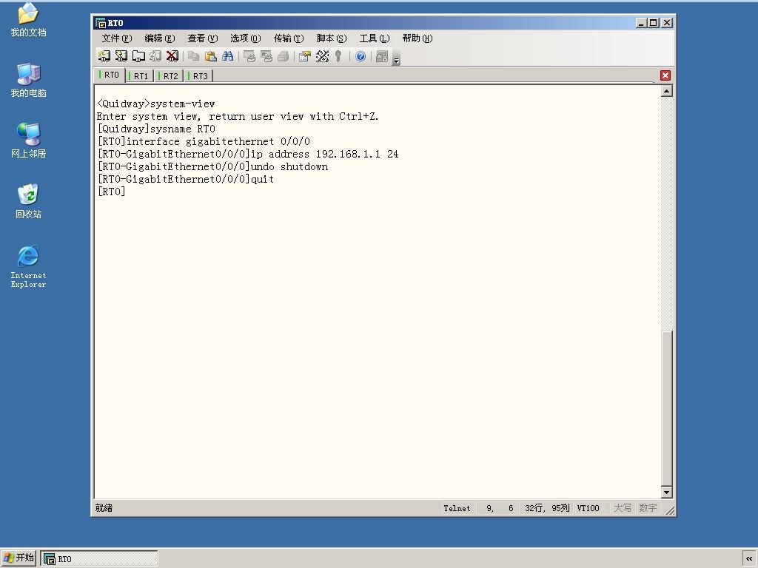Open Session Options toolbar icon
The height and width of the screenshot is (568, 758).
pos(304,56)
